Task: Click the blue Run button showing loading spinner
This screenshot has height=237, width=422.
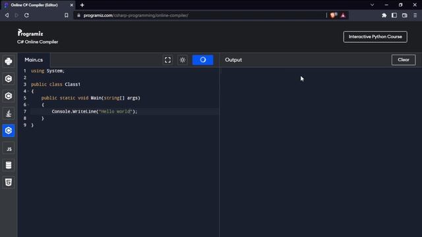Action: [202, 60]
